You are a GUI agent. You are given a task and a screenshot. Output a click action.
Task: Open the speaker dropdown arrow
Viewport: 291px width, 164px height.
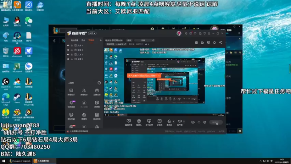pyautogui.click(x=184, y=122)
